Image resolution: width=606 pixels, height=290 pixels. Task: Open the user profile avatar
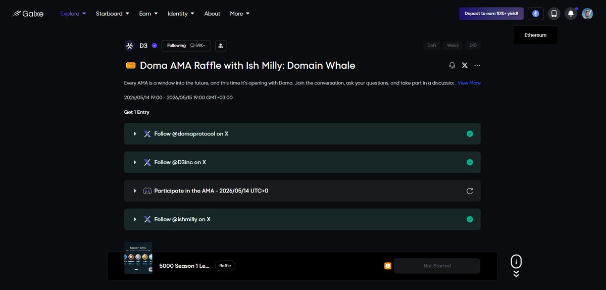[x=587, y=14]
